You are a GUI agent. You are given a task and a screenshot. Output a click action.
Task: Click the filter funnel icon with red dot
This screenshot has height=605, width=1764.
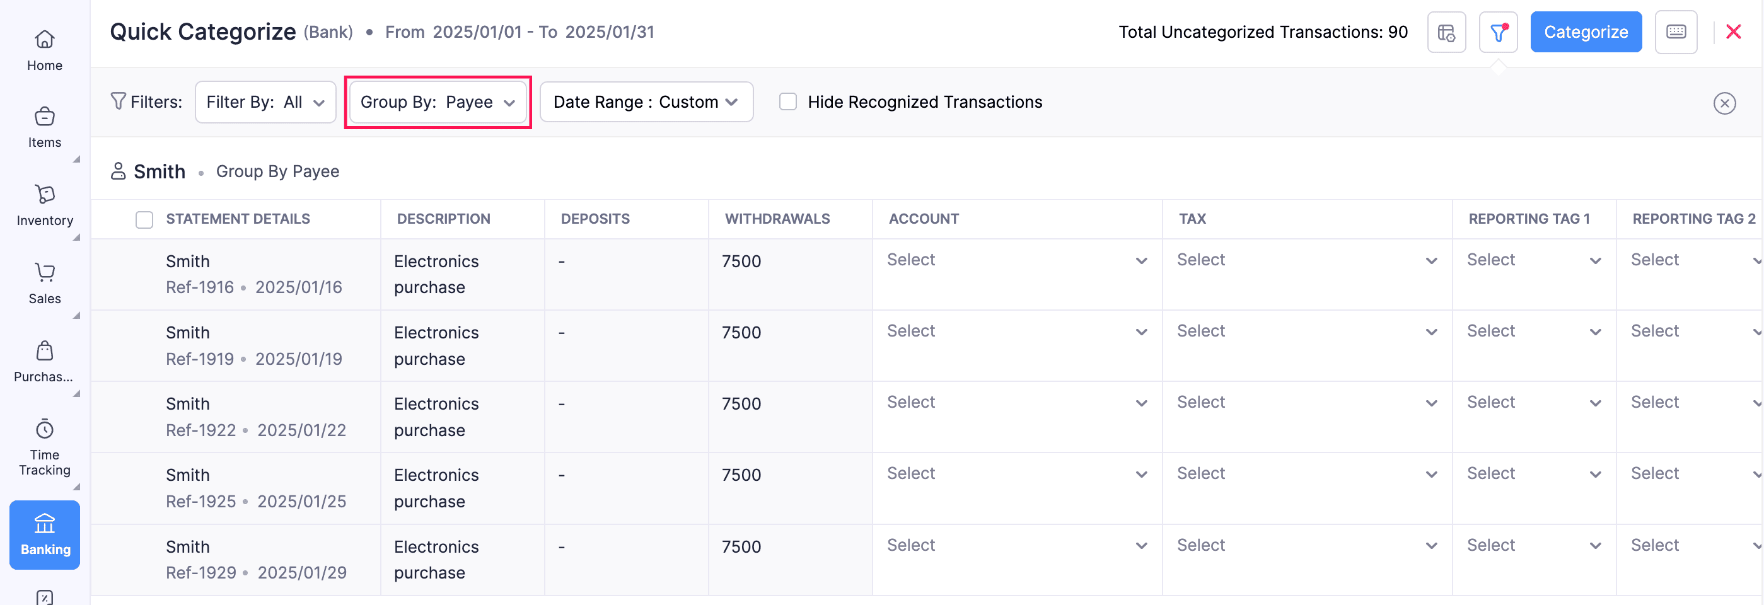[1499, 32]
